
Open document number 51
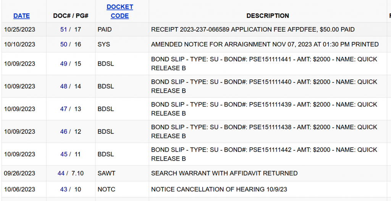click(64, 29)
